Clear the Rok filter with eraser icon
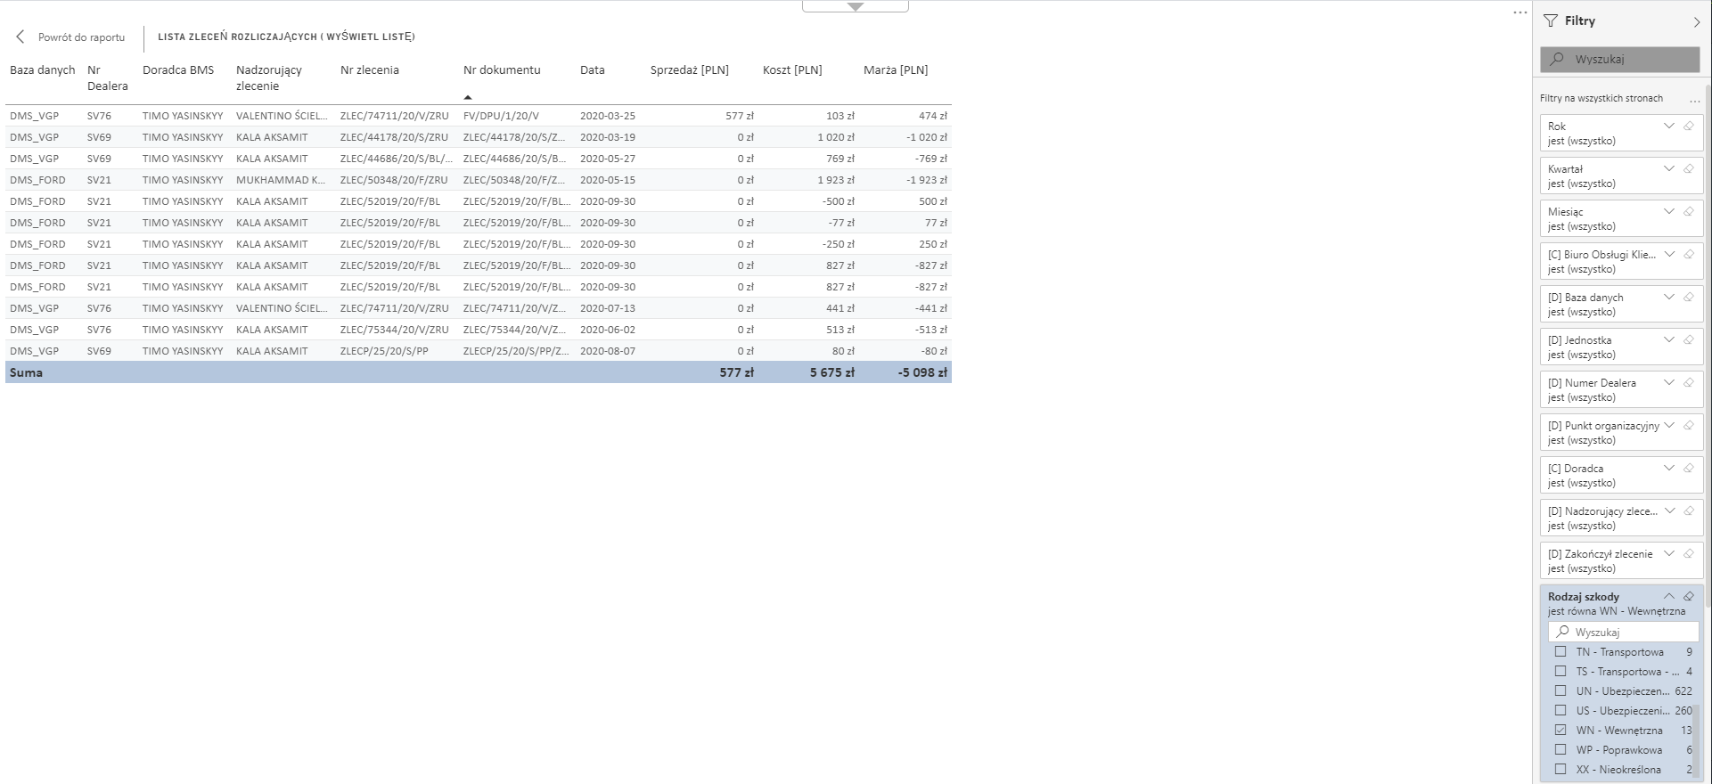The height and width of the screenshot is (784, 1712). coord(1688,127)
